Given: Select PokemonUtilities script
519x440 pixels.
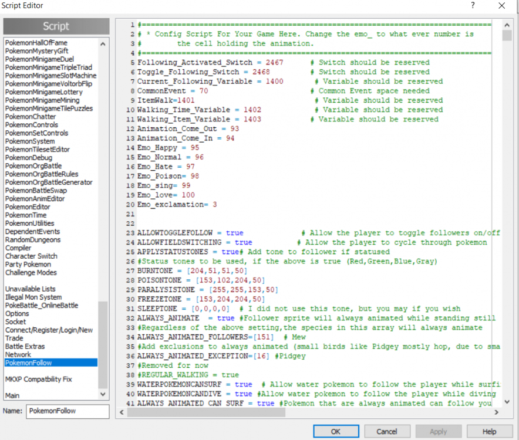Looking at the screenshot, I should 29,224.
